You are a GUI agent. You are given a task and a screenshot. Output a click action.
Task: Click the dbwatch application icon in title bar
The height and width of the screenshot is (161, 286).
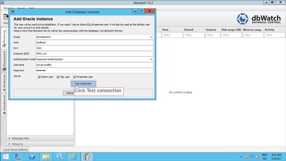[2, 3]
